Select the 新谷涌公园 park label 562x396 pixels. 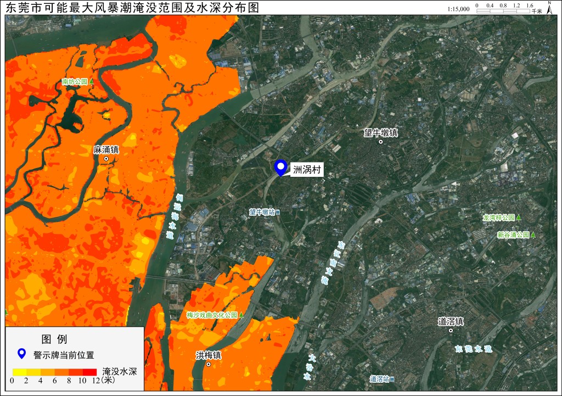tap(513, 235)
